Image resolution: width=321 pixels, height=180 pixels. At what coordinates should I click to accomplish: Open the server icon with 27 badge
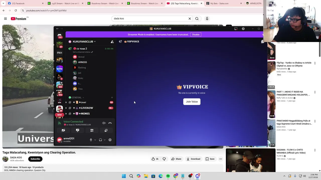pos(59,44)
